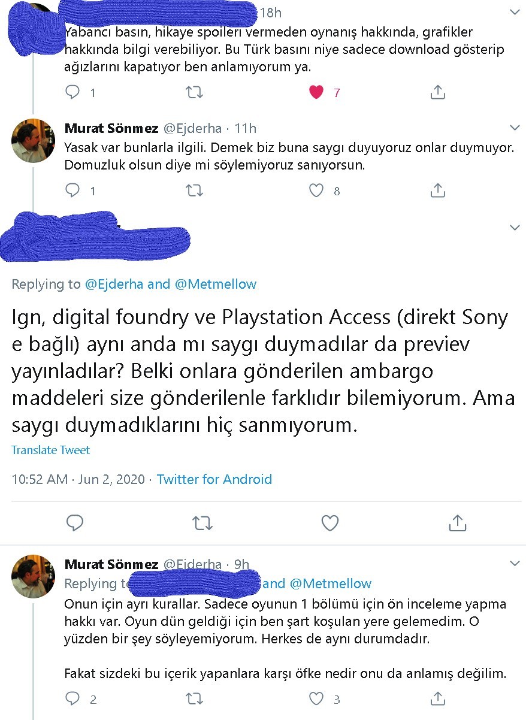This screenshot has height=720, width=526.
Task: Like Murat Sönmez's 11h tweet with 8 likes
Action: pos(316,190)
